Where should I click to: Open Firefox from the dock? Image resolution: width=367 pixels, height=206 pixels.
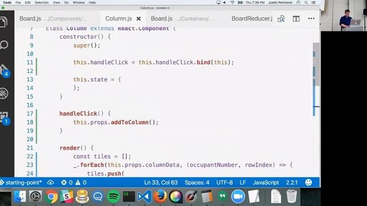160,196
